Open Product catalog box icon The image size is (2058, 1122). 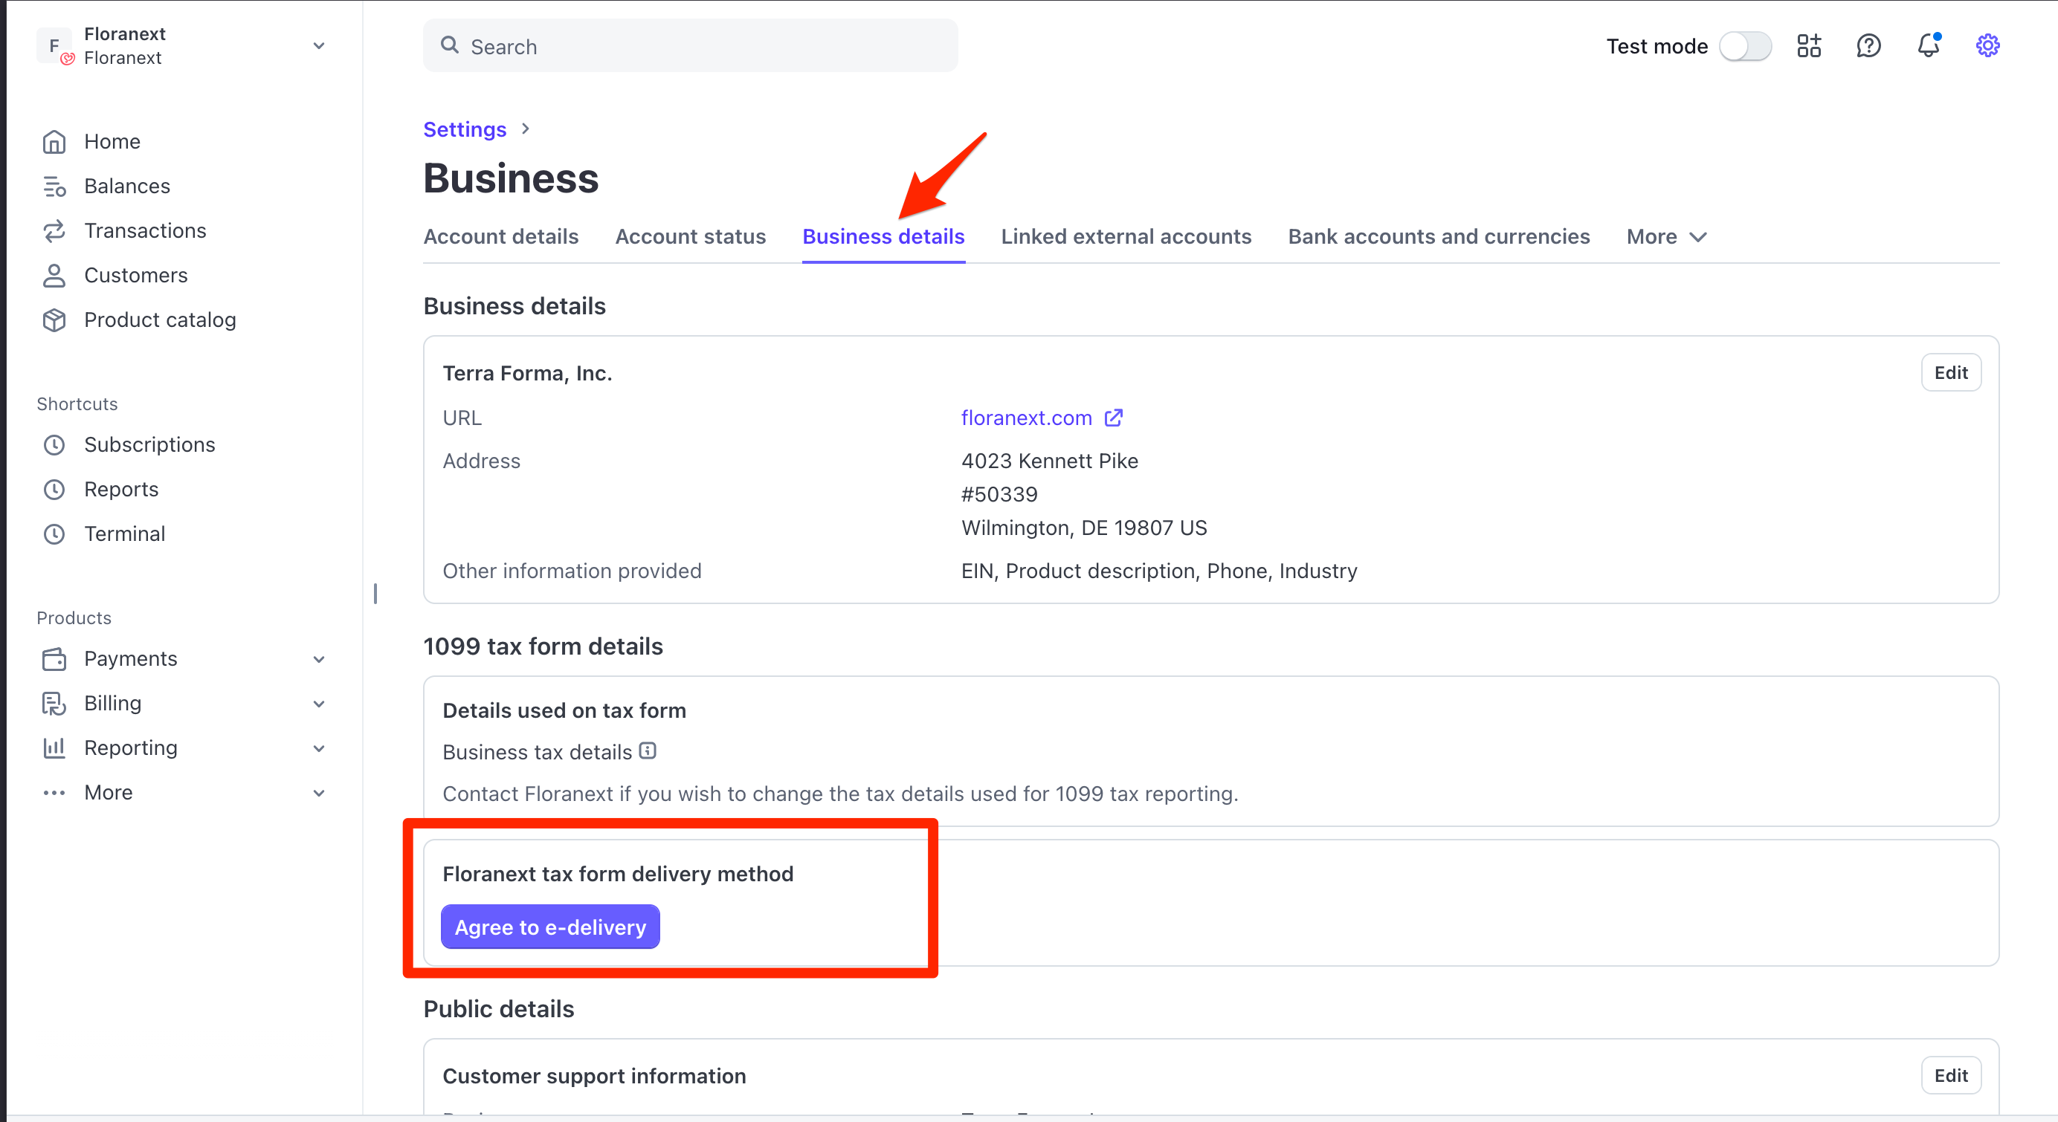pyautogui.click(x=54, y=320)
